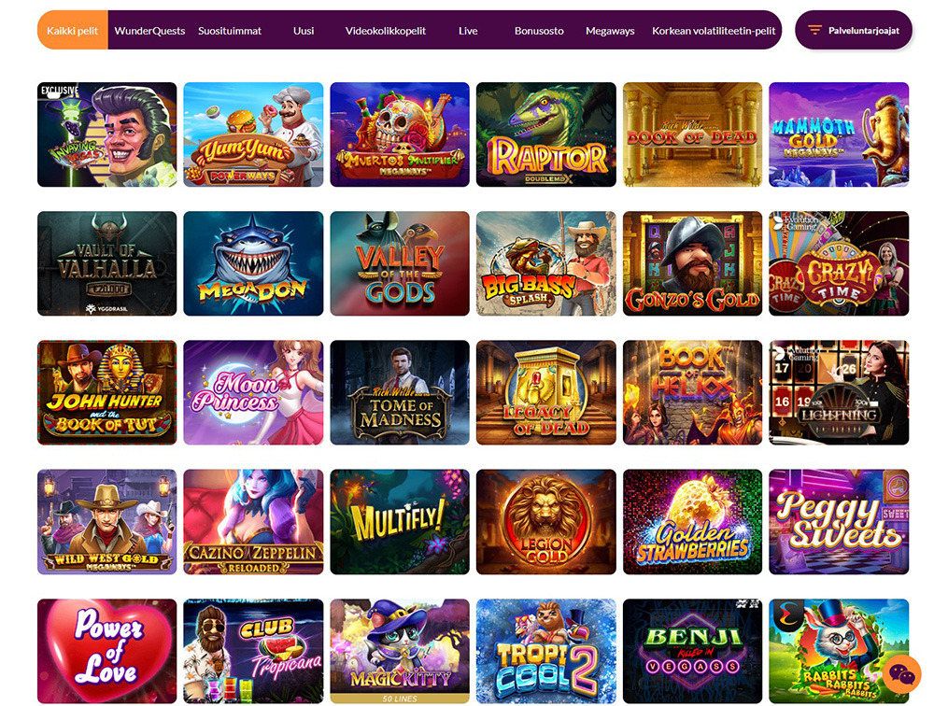Open the Moon Princess slot
The width and height of the screenshot is (934, 706).
(x=253, y=392)
